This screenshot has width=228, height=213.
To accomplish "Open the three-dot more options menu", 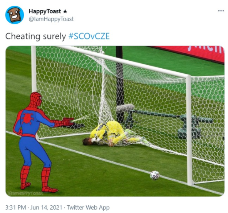I will [221, 11].
